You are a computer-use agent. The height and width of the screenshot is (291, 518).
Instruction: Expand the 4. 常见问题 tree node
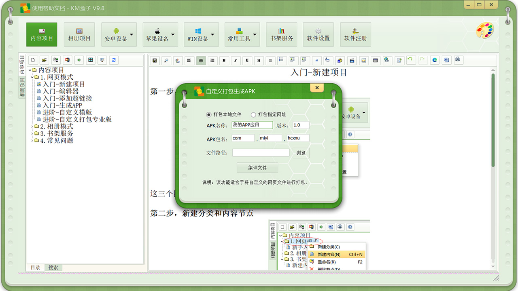[32, 141]
